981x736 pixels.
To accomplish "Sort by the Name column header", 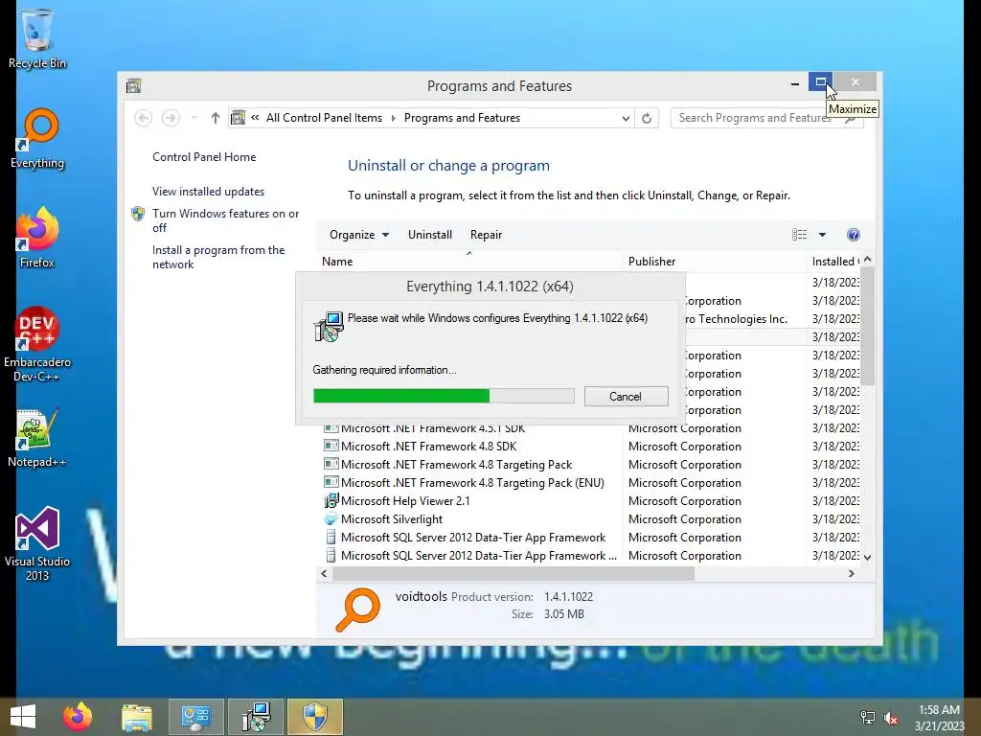I will [469, 262].
